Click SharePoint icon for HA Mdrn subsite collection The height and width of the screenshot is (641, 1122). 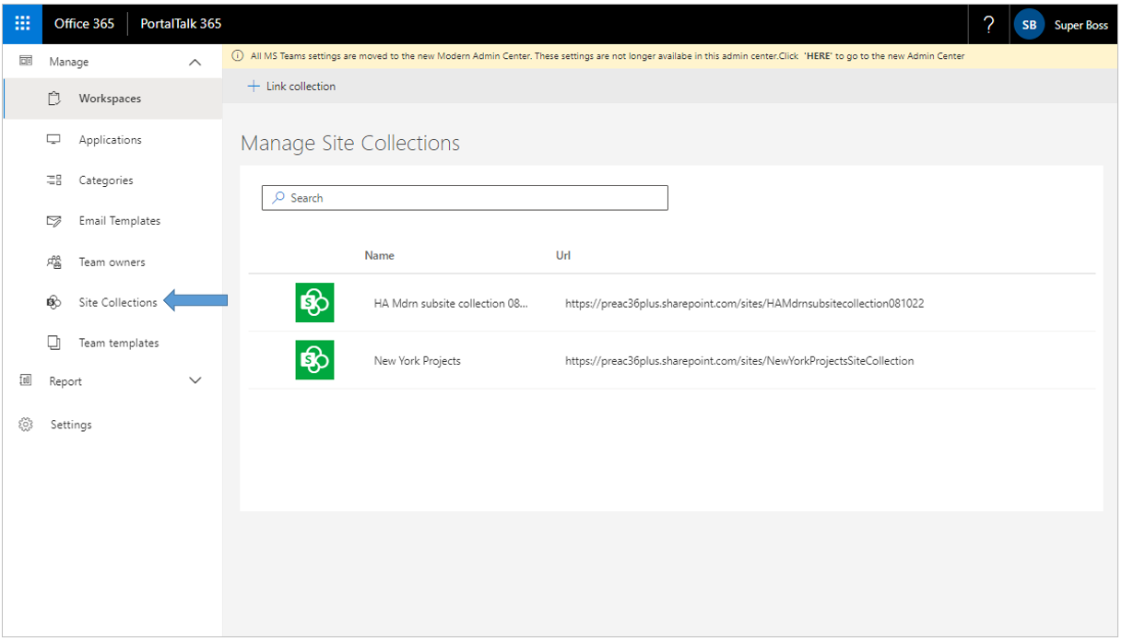[314, 303]
